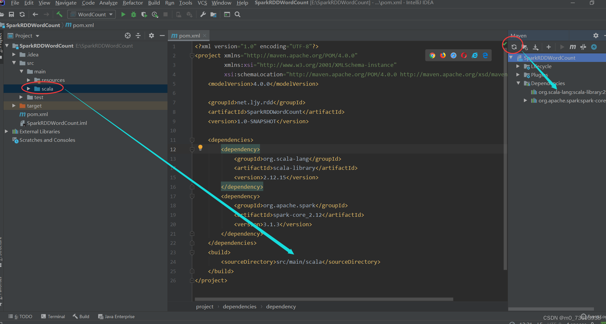The image size is (606, 324).
Task: Open the Java Enterprise tool window
Action: pyautogui.click(x=116, y=317)
